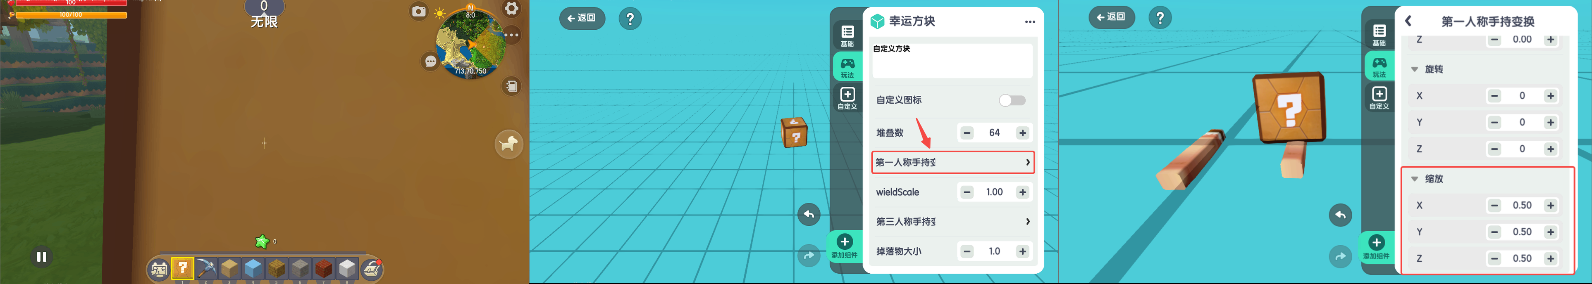This screenshot has width=1592, height=284.
Task: Select the red brick block slot
Action: [x=324, y=269]
